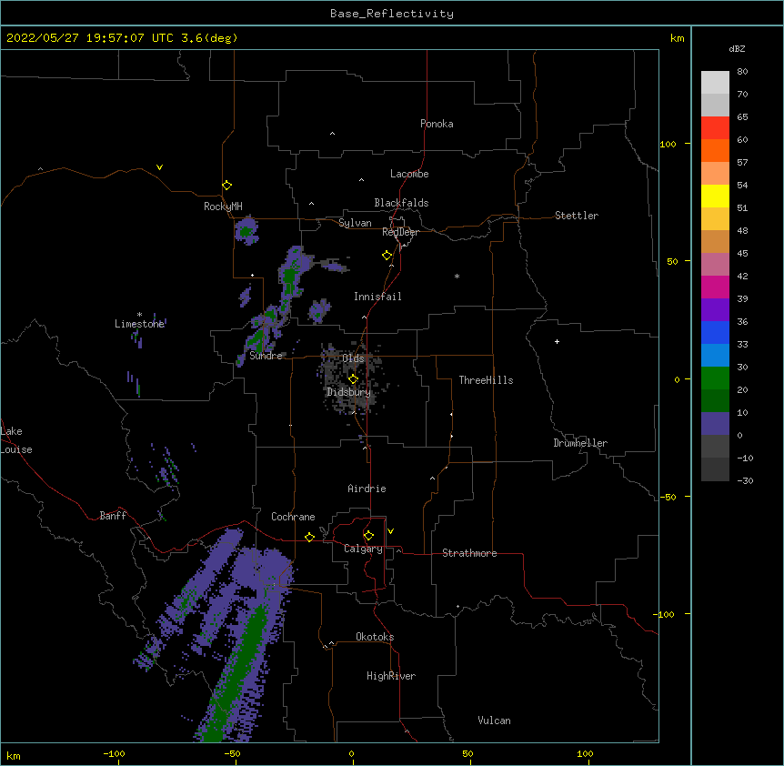The height and width of the screenshot is (766, 784).
Task: Click the asterisk marker above Limestone
Action: point(139,315)
